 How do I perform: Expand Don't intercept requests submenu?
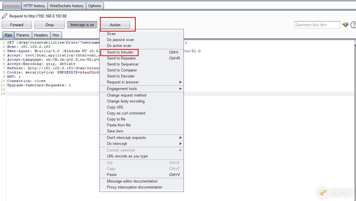[141, 138]
